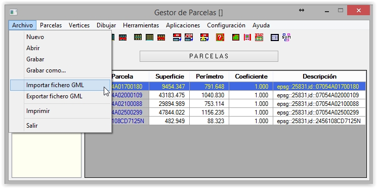Viewport: 377px width, 188px height.
Task: Choose Importar fichero GML from menu
Action: click(55, 85)
